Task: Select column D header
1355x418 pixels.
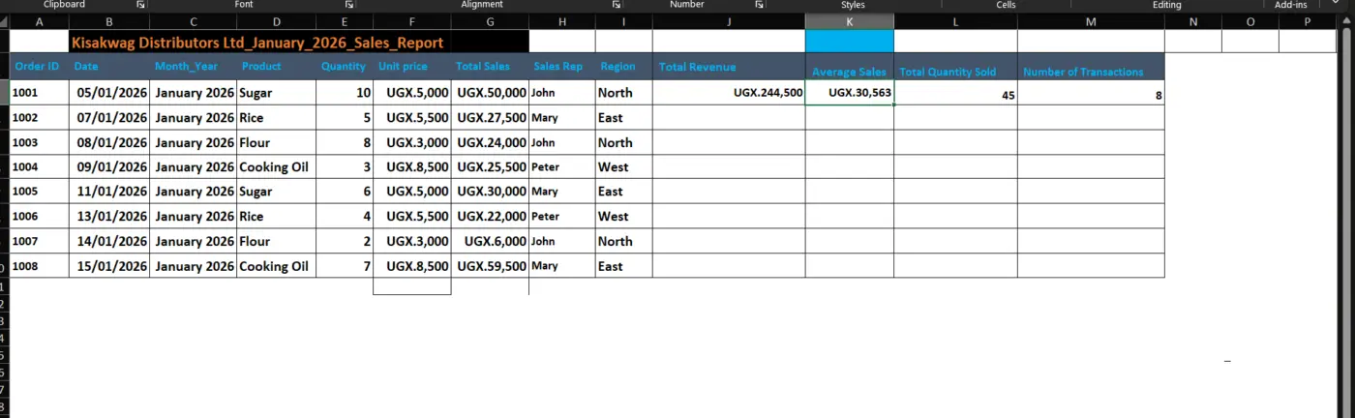Action: point(277,21)
